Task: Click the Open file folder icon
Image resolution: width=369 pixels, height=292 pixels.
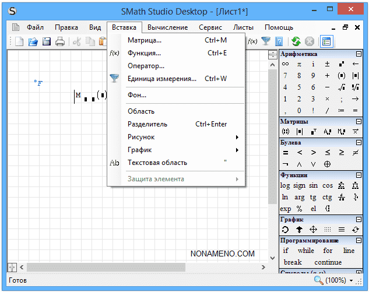Action: pos(33,41)
